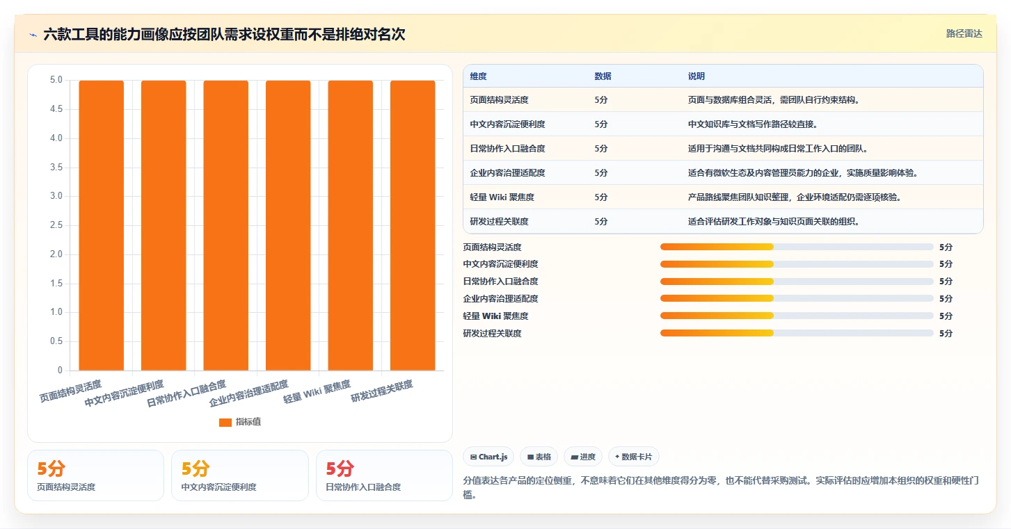Click the 5分 value beside the 中文内容沉淀便利度 progress bar
Screen dimensions: 1011x529
[946, 264]
